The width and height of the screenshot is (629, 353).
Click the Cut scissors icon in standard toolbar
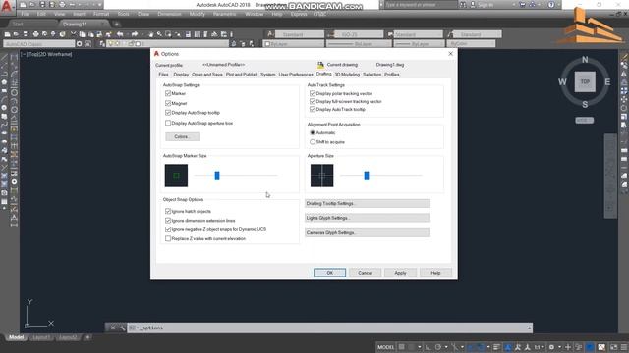coord(73,34)
